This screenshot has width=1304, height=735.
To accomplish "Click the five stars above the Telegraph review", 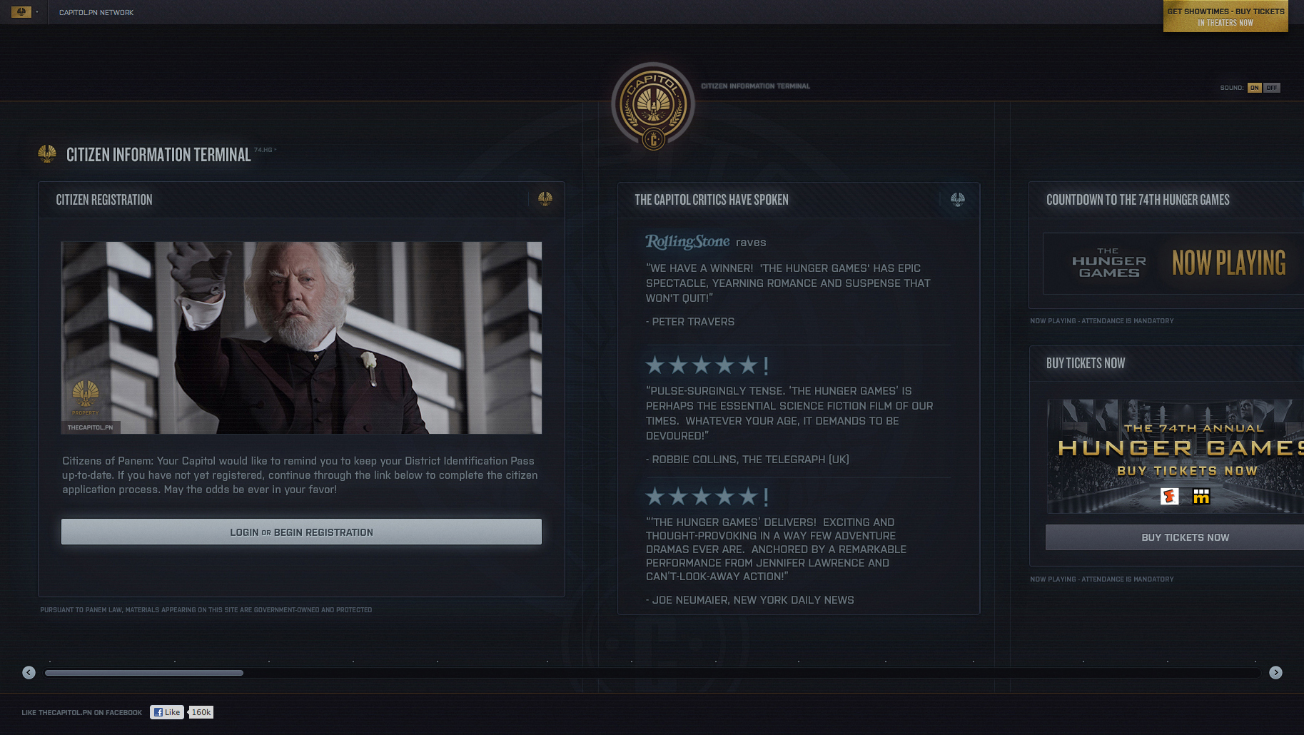I will point(707,365).
